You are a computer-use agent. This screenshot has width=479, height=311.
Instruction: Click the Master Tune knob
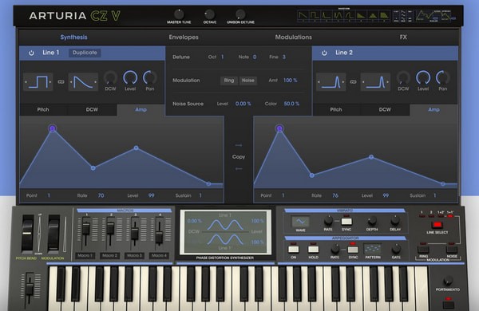(179, 14)
